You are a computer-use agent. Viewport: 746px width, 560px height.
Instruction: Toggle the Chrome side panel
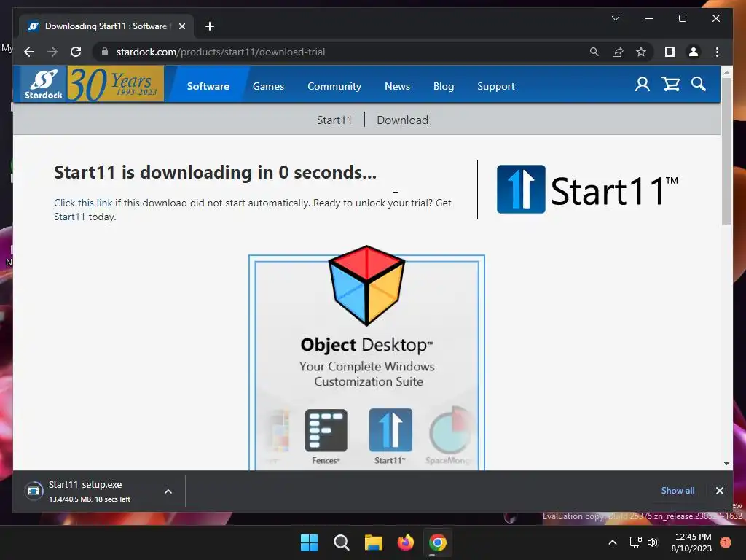(x=670, y=52)
